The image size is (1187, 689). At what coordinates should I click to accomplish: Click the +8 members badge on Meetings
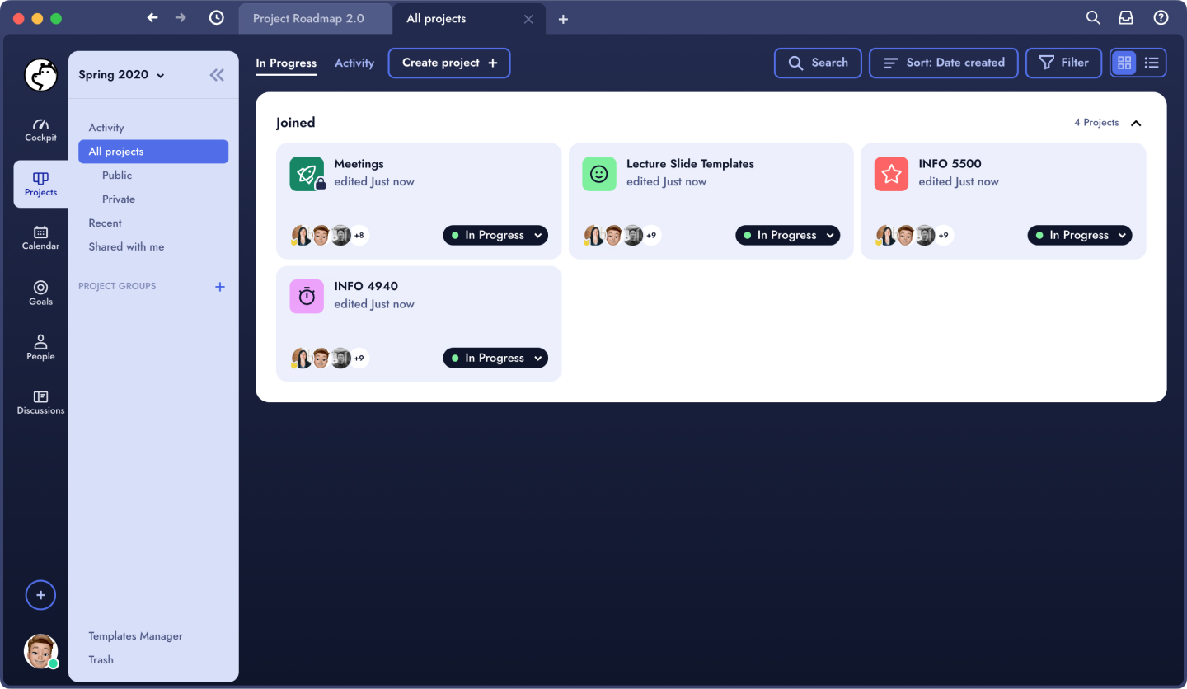pos(359,236)
